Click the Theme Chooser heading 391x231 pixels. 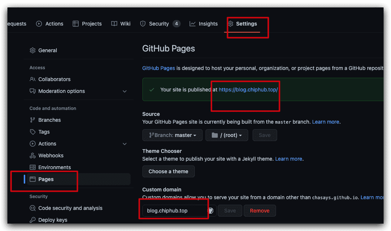[x=162, y=151]
